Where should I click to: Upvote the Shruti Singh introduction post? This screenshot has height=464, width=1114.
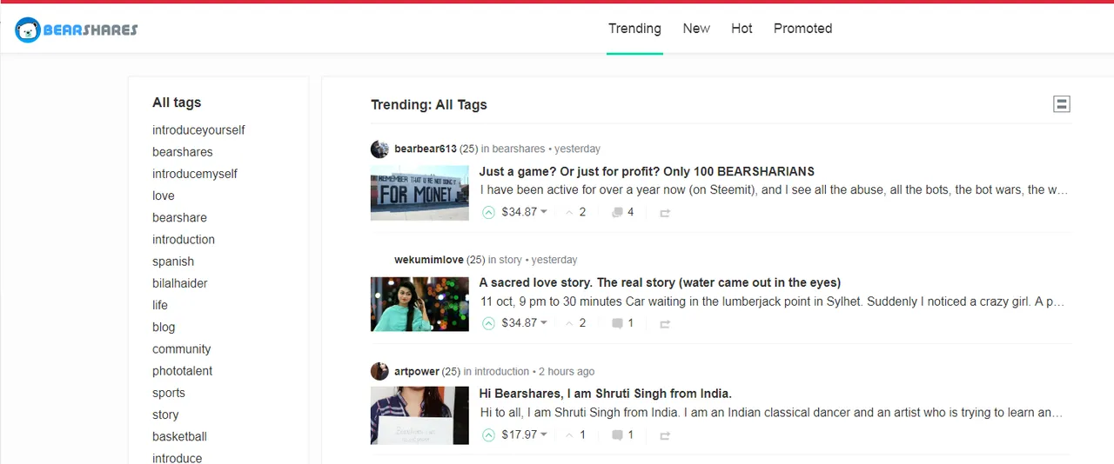click(488, 434)
